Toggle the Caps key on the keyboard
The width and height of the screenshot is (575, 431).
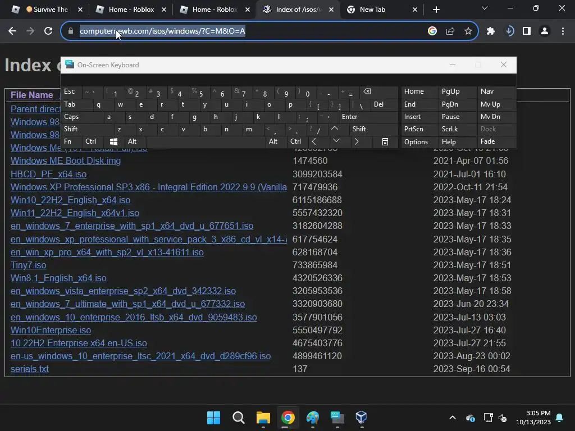click(x=81, y=117)
